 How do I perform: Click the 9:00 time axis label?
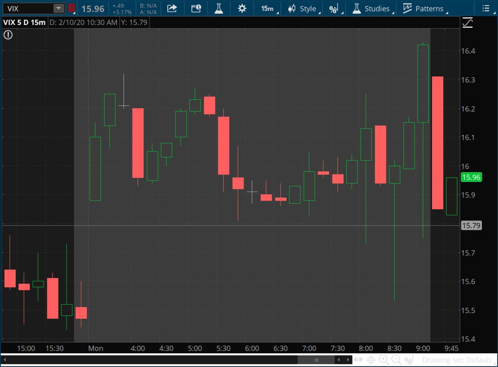pyautogui.click(x=423, y=348)
